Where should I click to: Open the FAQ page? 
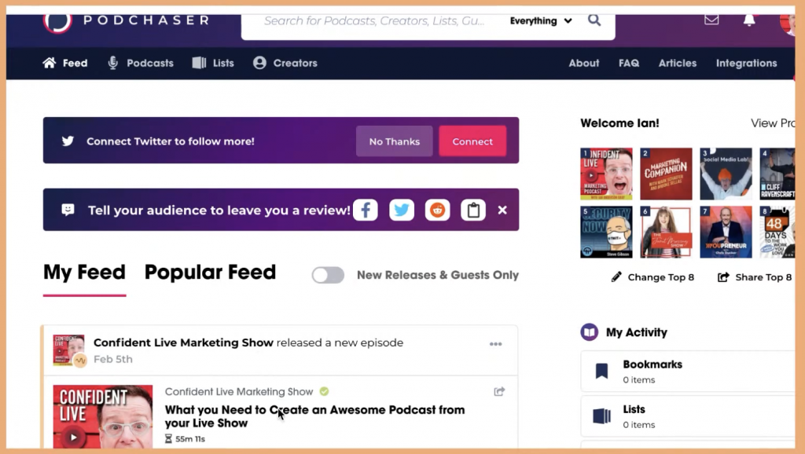tap(629, 63)
